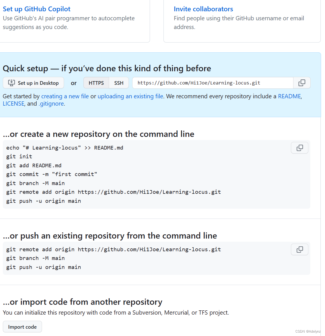Viewport: 325px width, 336px height.
Task: Click the git push line in push existing block
Action: pos(43,267)
